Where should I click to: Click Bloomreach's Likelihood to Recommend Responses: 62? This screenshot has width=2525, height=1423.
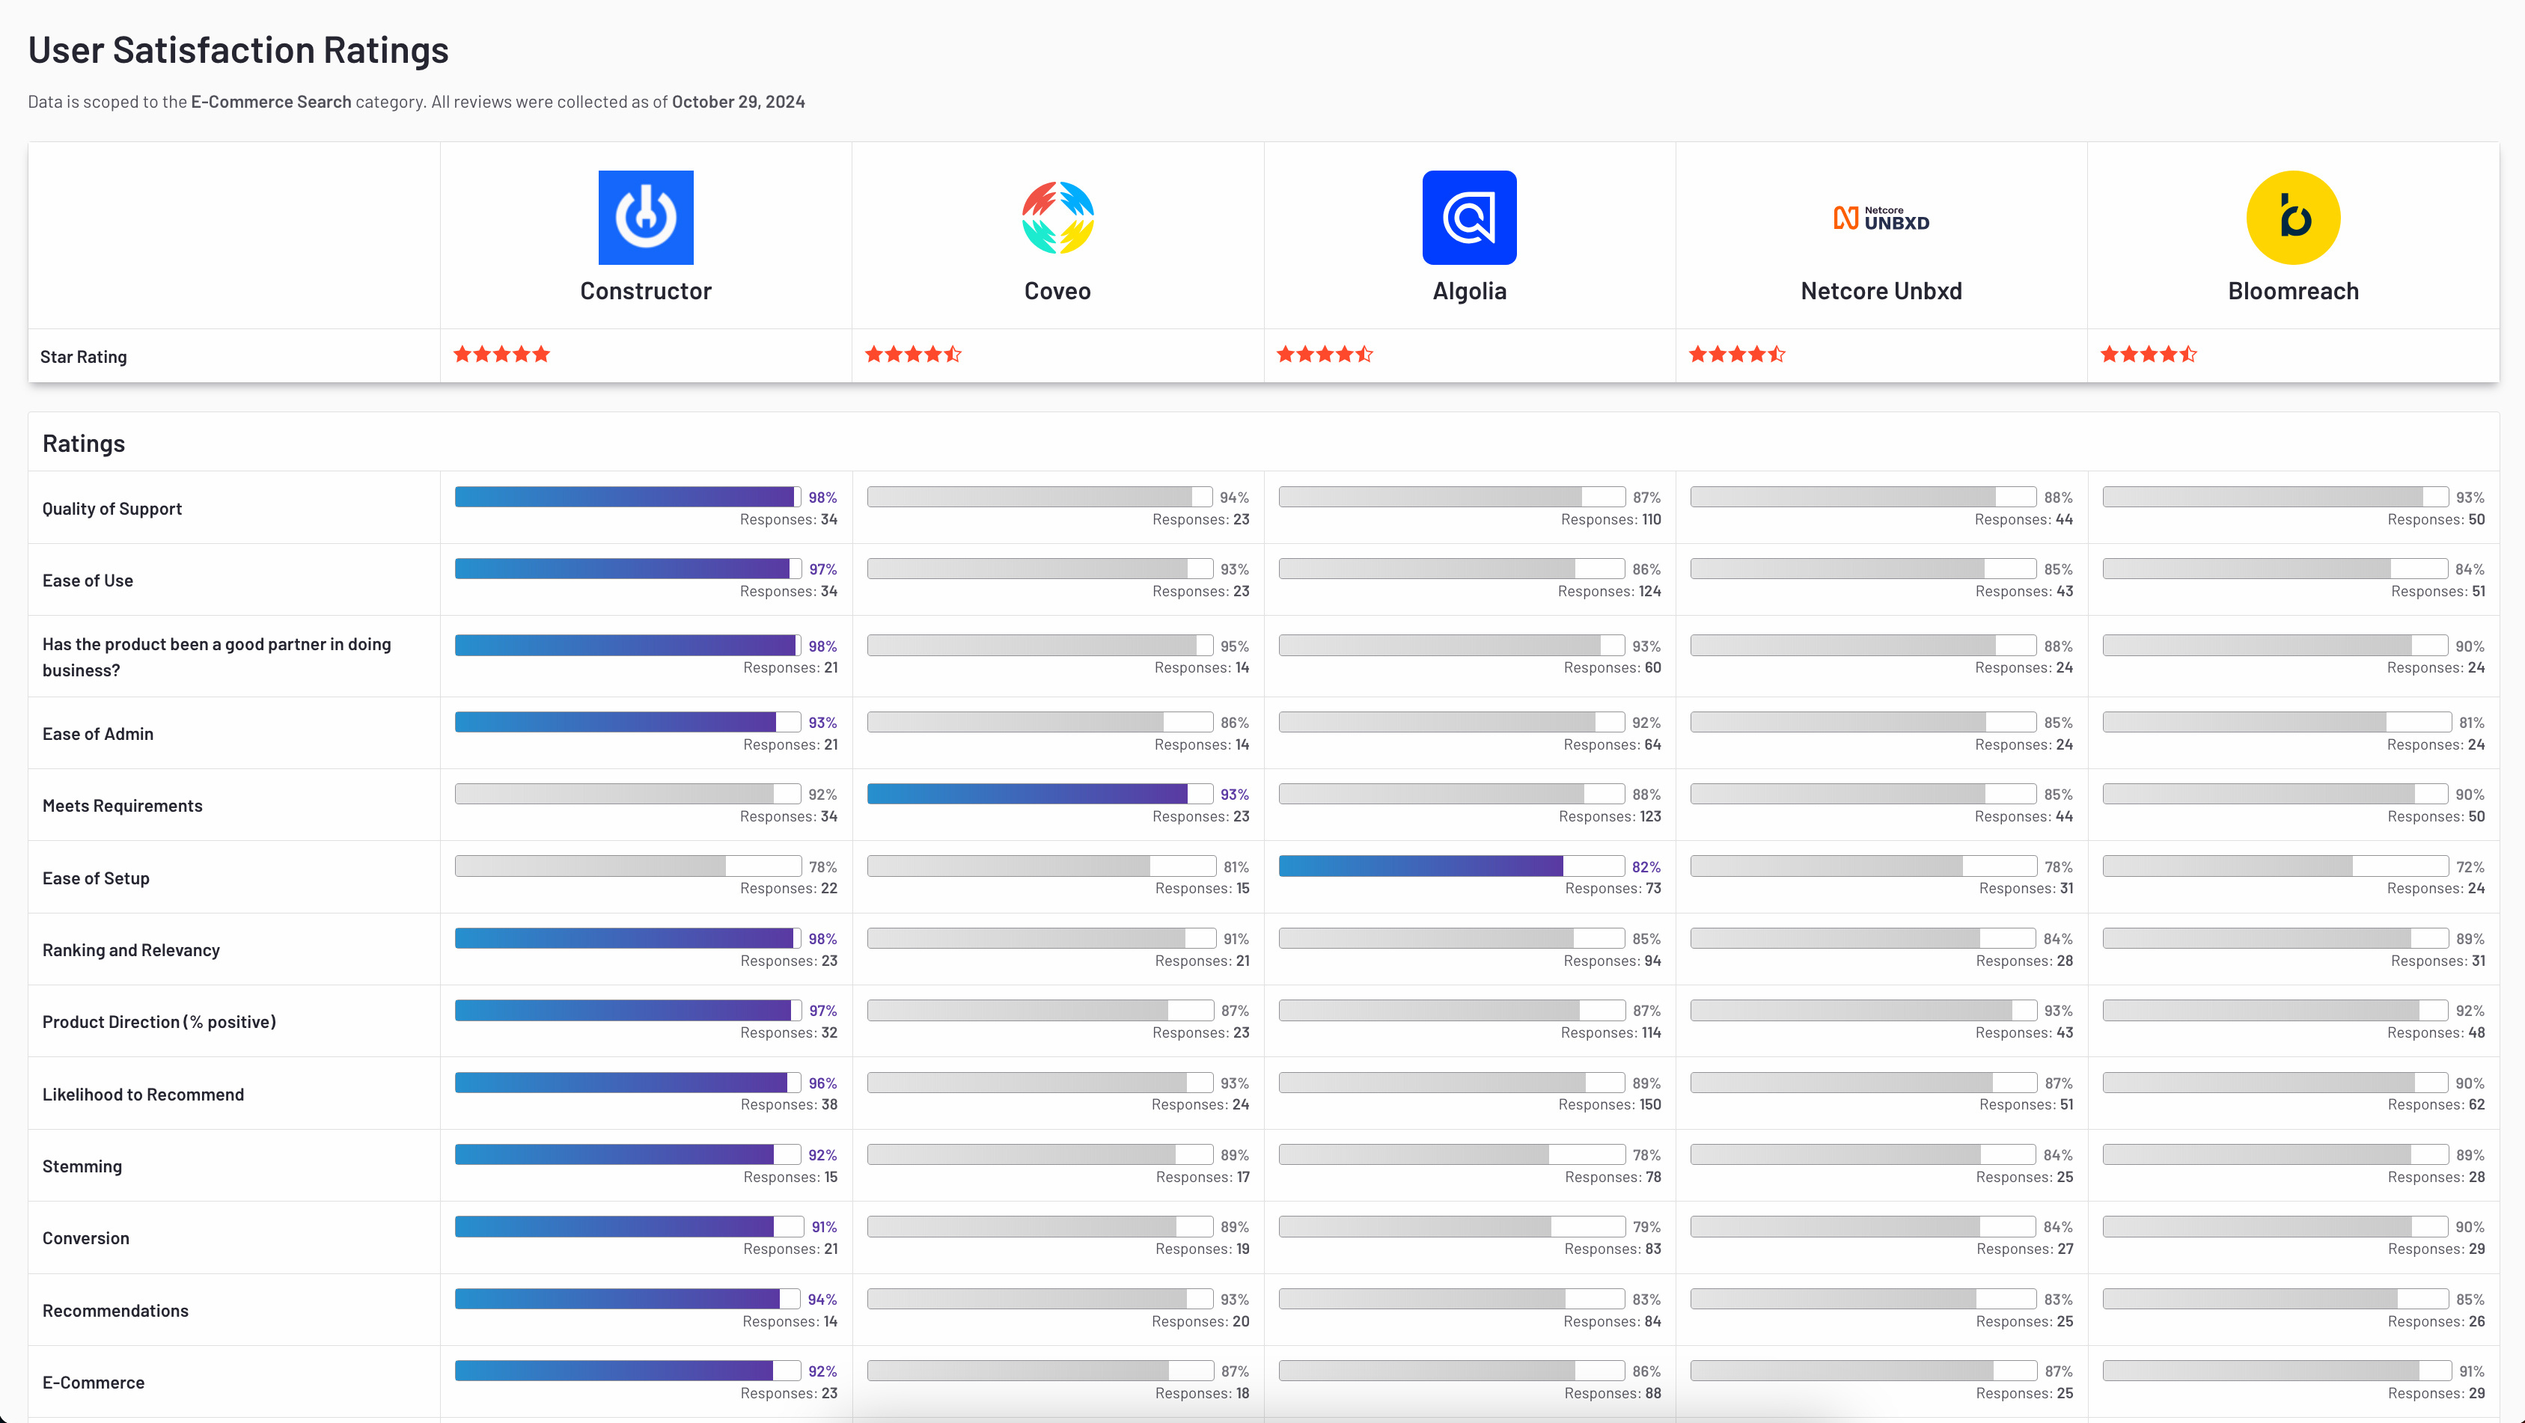[2436, 1104]
